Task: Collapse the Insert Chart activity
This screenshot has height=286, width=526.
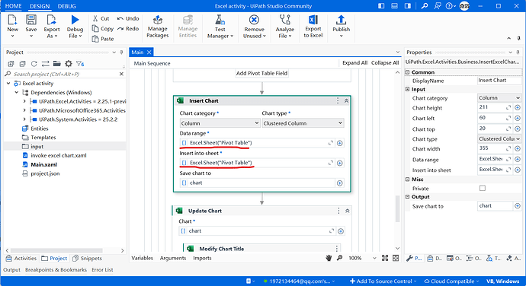Action: [346, 101]
